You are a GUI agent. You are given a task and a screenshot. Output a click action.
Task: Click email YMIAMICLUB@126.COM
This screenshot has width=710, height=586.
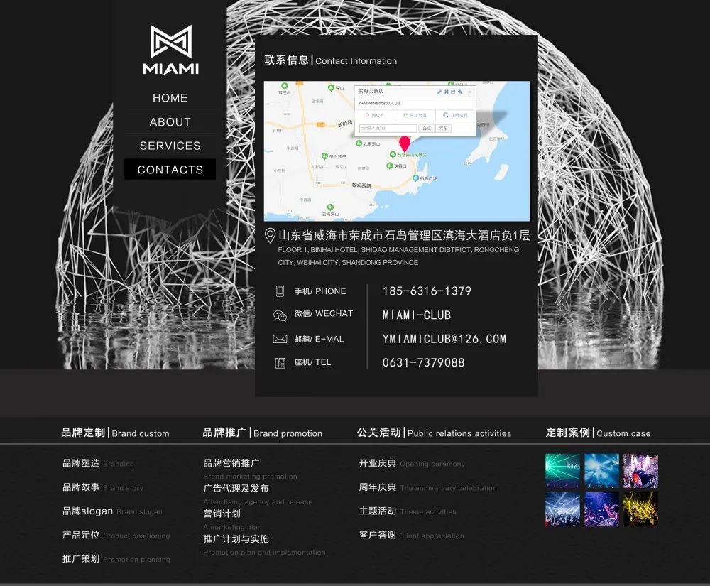click(444, 339)
